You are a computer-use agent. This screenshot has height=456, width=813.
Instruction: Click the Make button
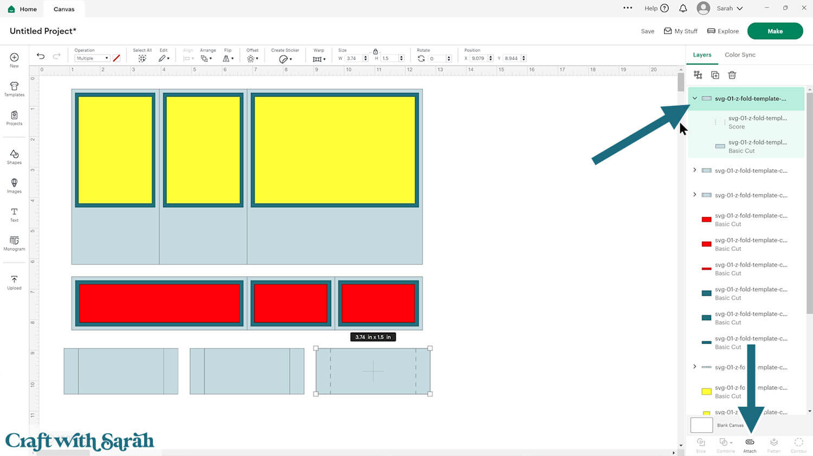775,31
